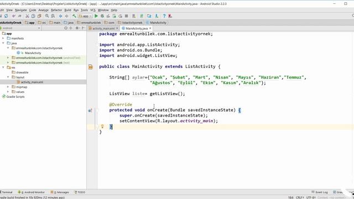354x199 pixels.
Task: Open the View menu
Action: pos(9,10)
